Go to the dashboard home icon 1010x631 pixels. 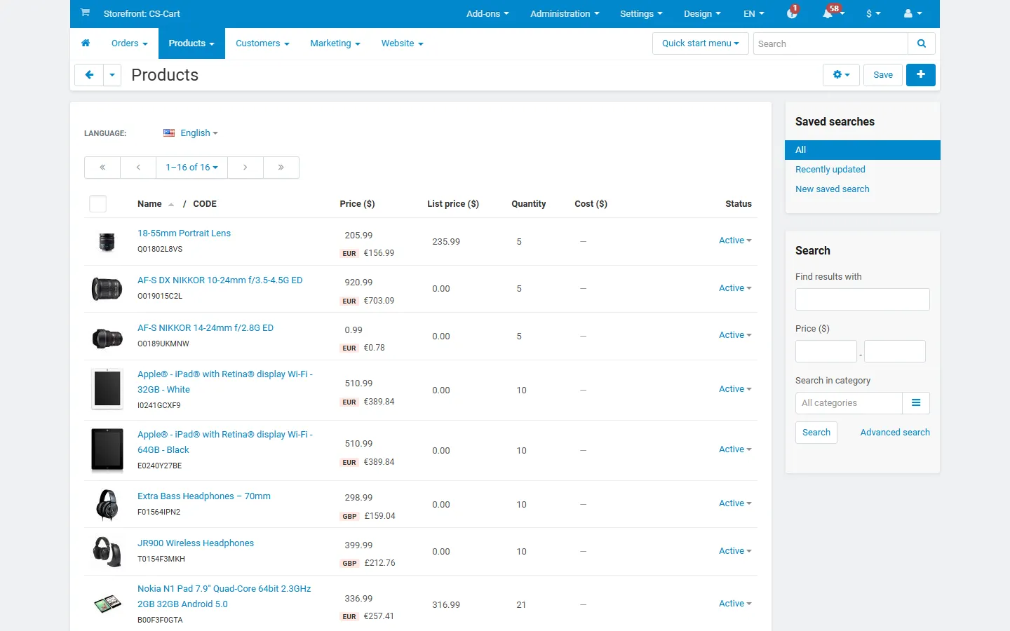point(86,43)
